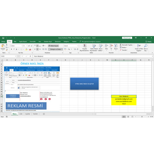Click the Format Painter brush icon
154x154 pixels.
coord(7,50)
